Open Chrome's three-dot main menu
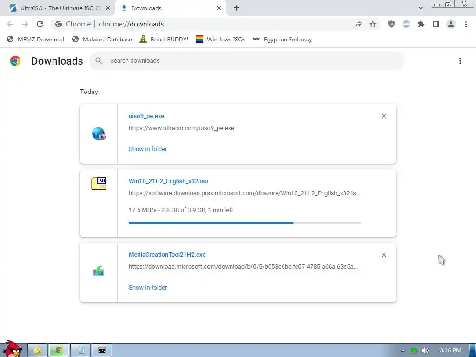 click(x=466, y=24)
